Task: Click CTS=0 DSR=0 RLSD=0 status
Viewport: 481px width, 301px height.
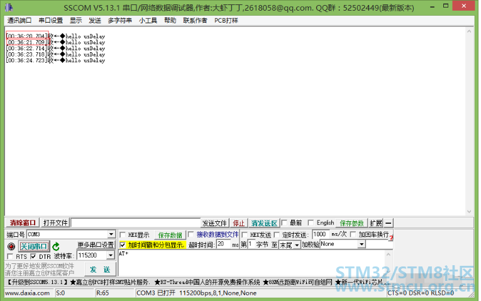Action: tap(421, 293)
